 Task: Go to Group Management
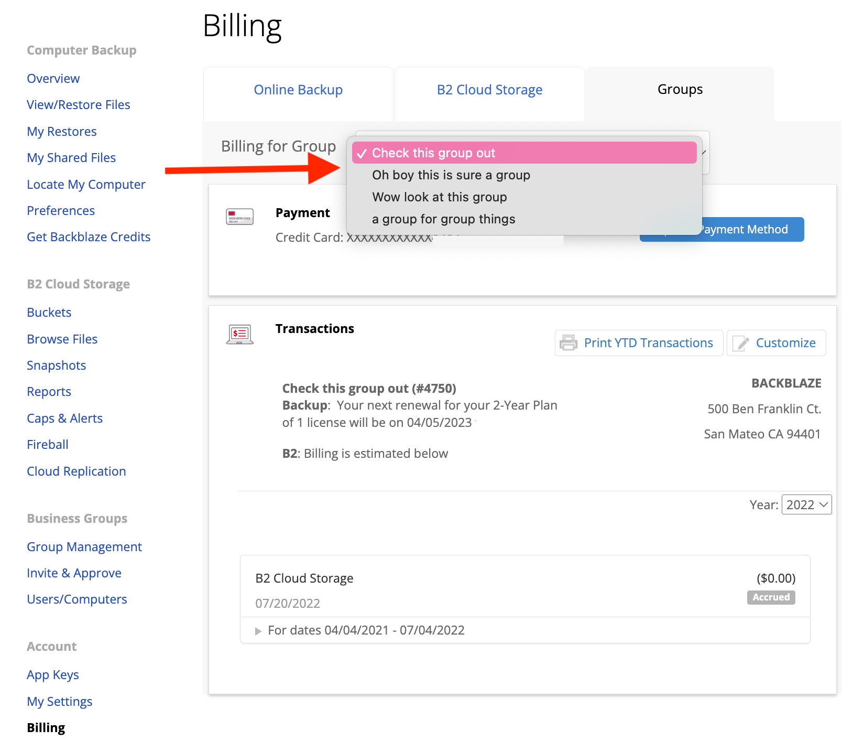84,547
